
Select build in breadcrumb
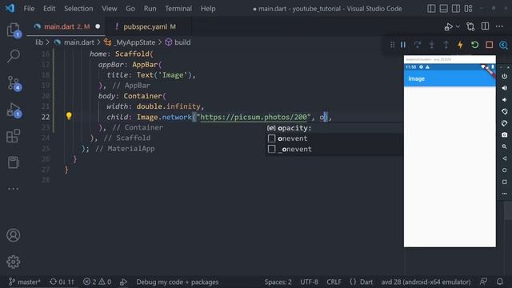182,42
